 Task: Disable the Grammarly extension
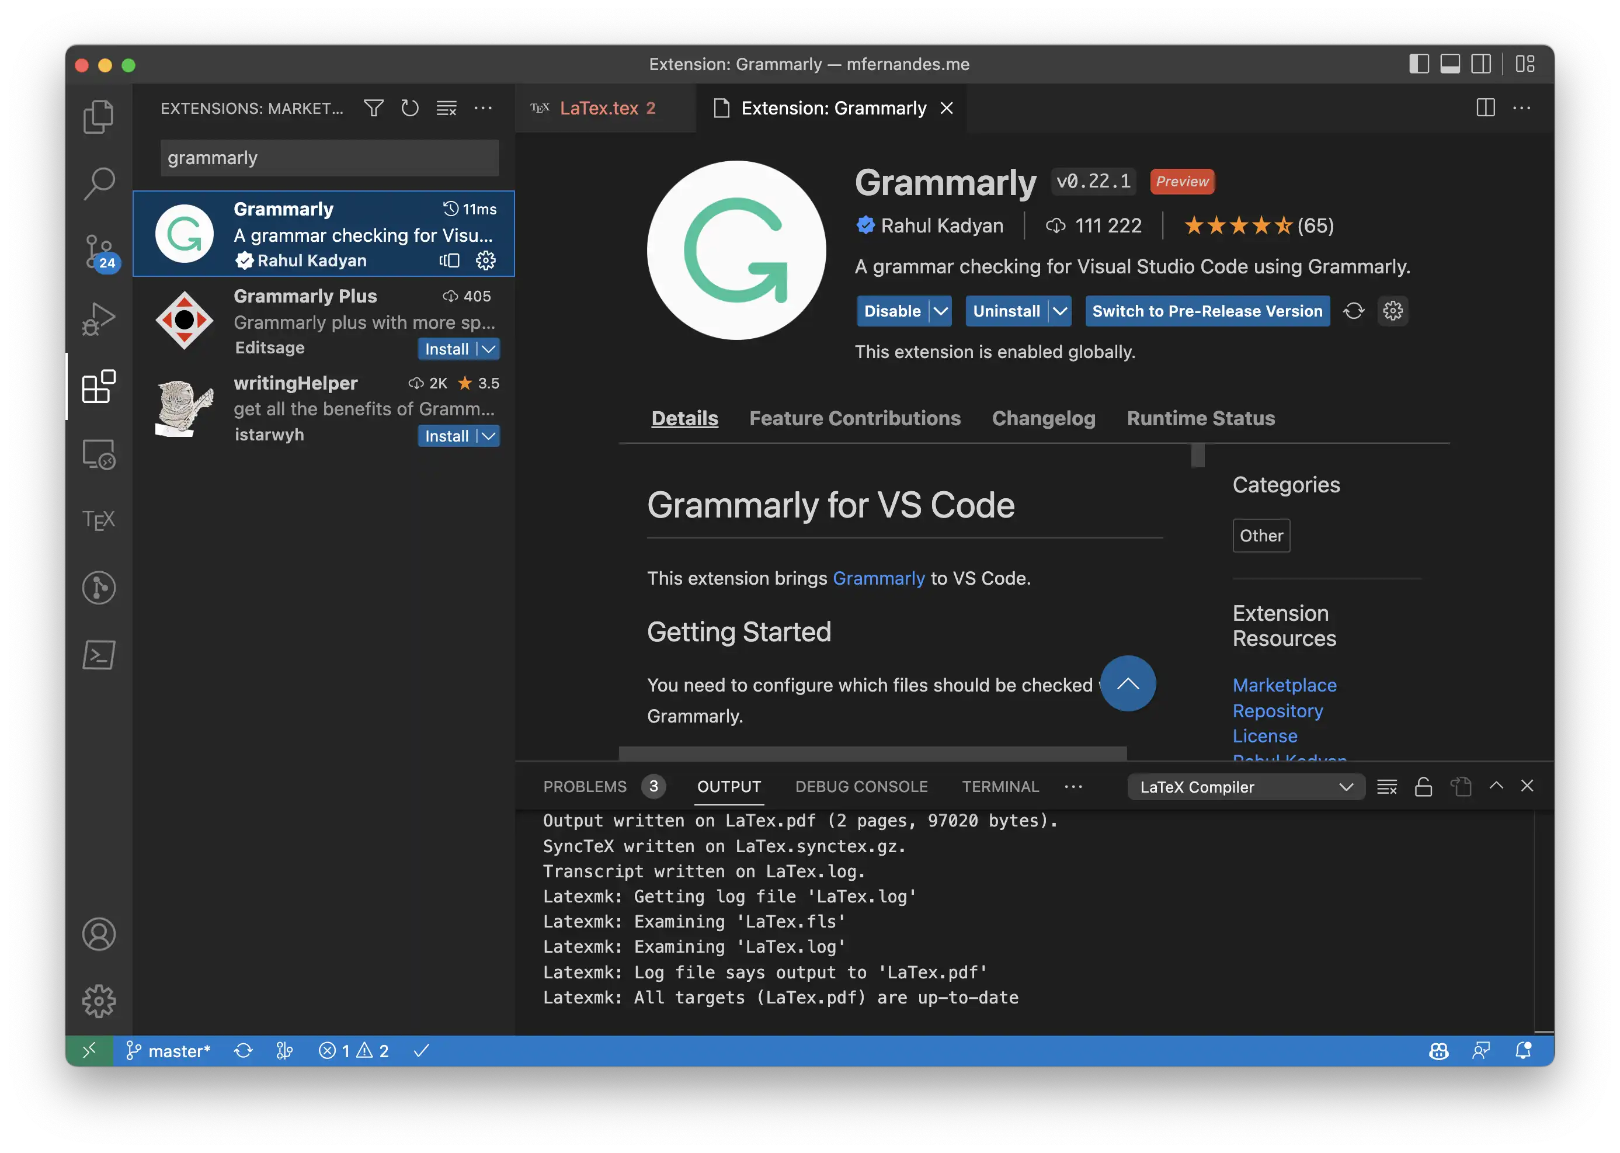[x=894, y=311]
